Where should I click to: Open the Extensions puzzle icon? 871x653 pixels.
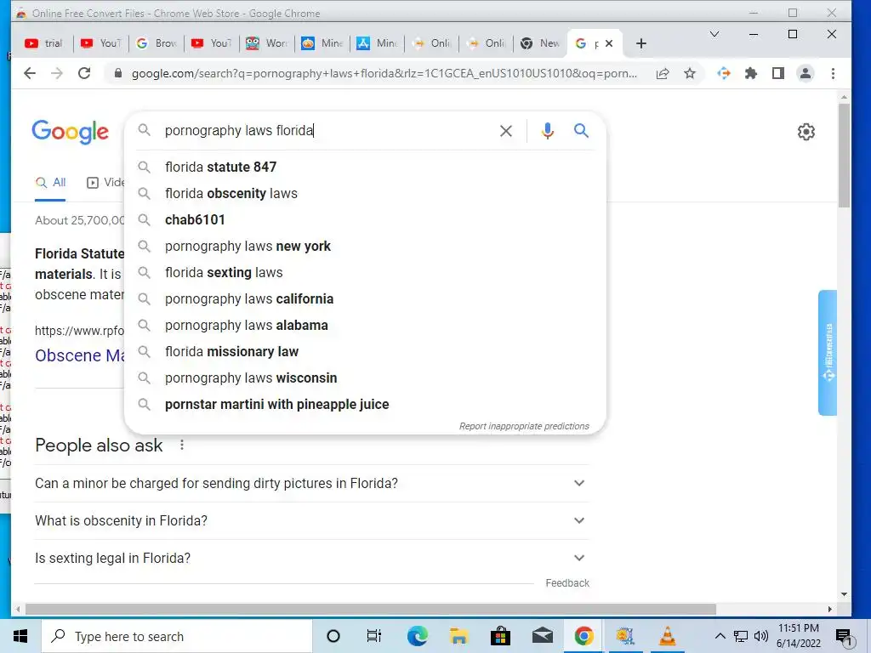pos(750,73)
